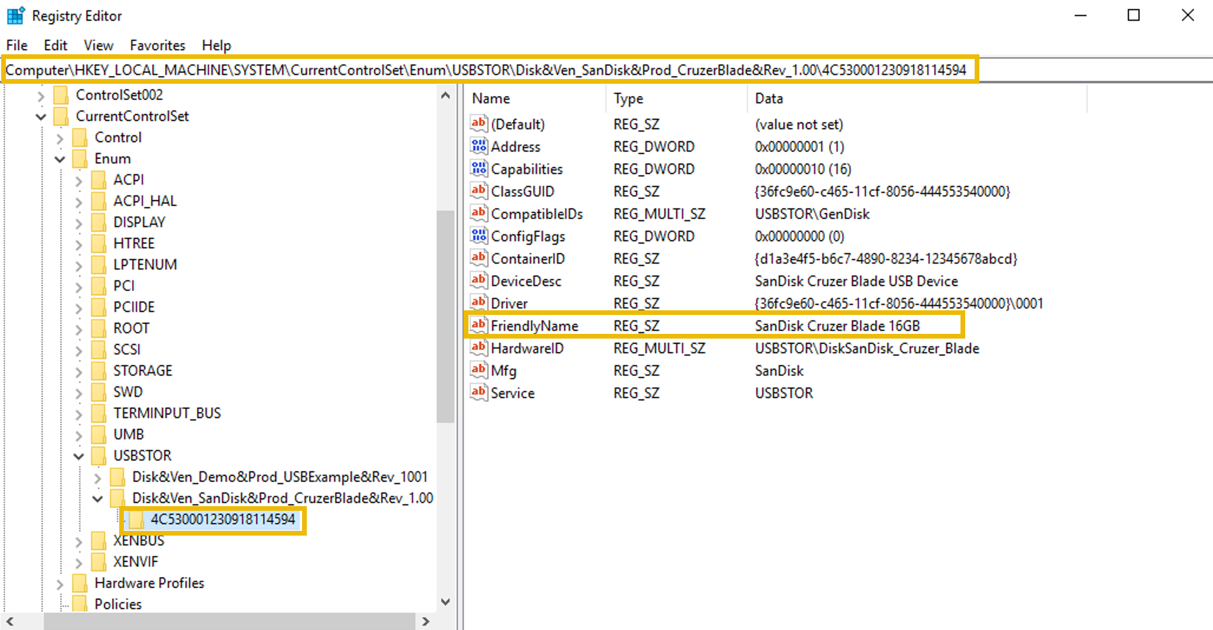Image resolution: width=1213 pixels, height=630 pixels.
Task: Open the Favorites menu
Action: [x=157, y=45]
